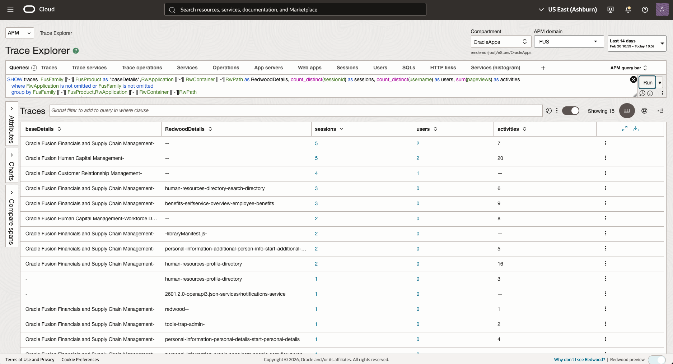Adjust the Compartment OracleApps stepper
Viewport: 673px width, 364px height.
point(525,41)
